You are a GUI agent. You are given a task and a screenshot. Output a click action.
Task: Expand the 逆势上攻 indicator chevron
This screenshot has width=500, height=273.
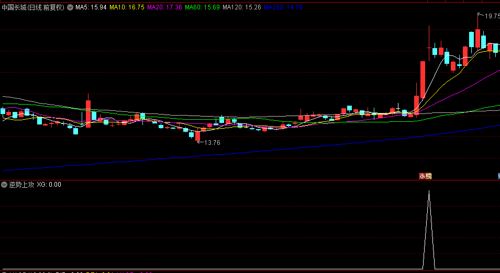pyautogui.click(x=4, y=185)
